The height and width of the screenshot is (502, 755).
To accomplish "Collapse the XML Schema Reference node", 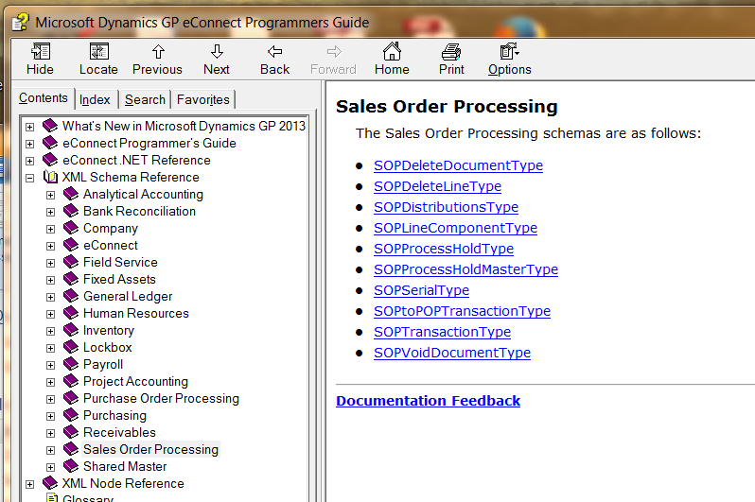I will 30,178.
